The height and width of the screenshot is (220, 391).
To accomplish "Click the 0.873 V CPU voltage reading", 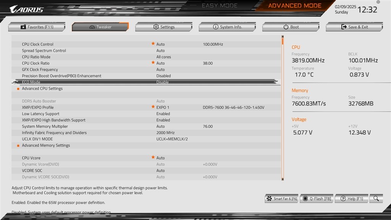I will pos(359,74).
